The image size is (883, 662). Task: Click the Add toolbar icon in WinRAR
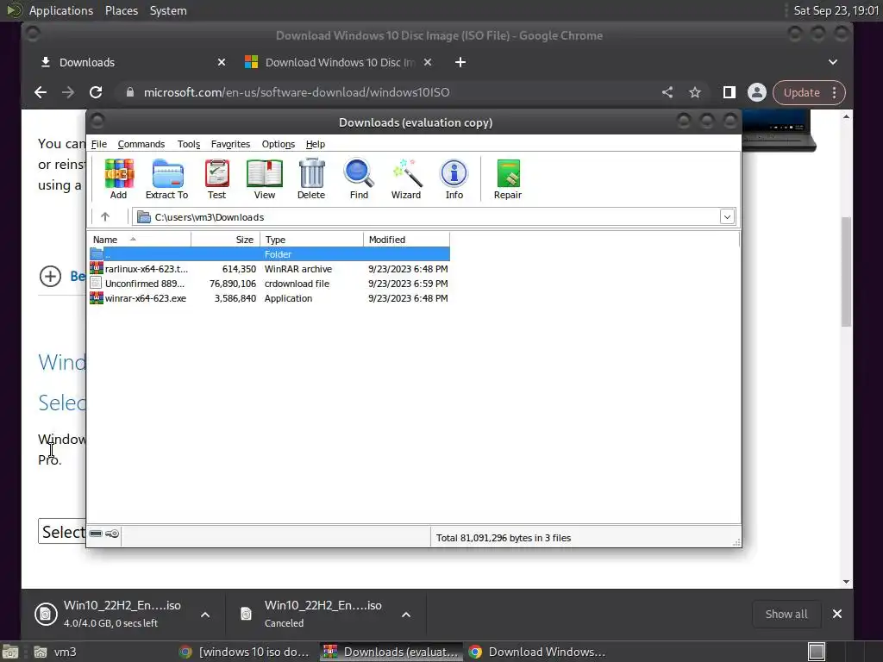119,178
